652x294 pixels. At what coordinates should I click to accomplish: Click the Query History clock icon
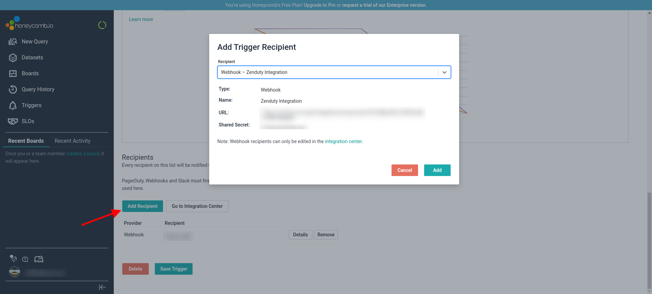[13, 90]
